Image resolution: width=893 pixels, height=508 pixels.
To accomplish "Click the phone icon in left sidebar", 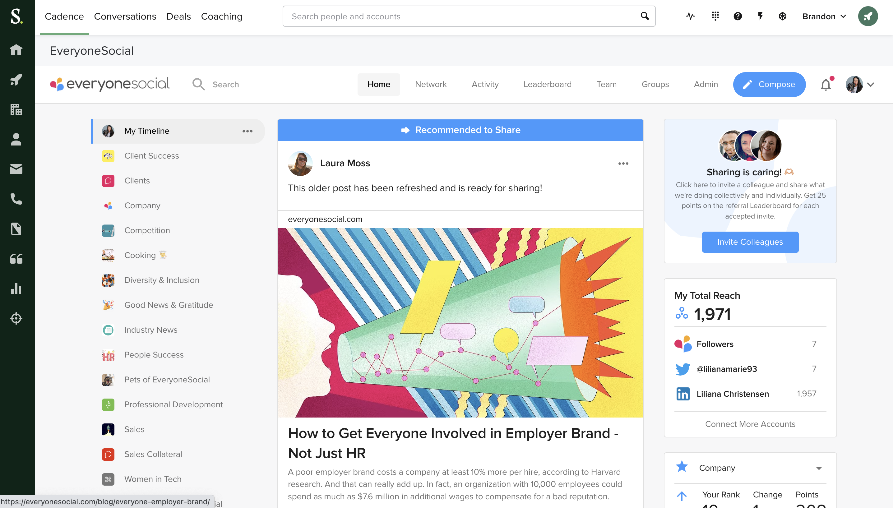I will pos(16,199).
